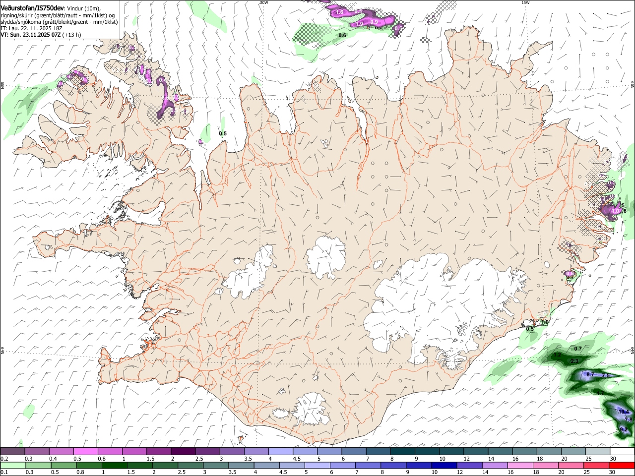Click the darkest purple swatch labeled 2 in upper legend row
This screenshot has height=476, width=635.
click(183, 452)
